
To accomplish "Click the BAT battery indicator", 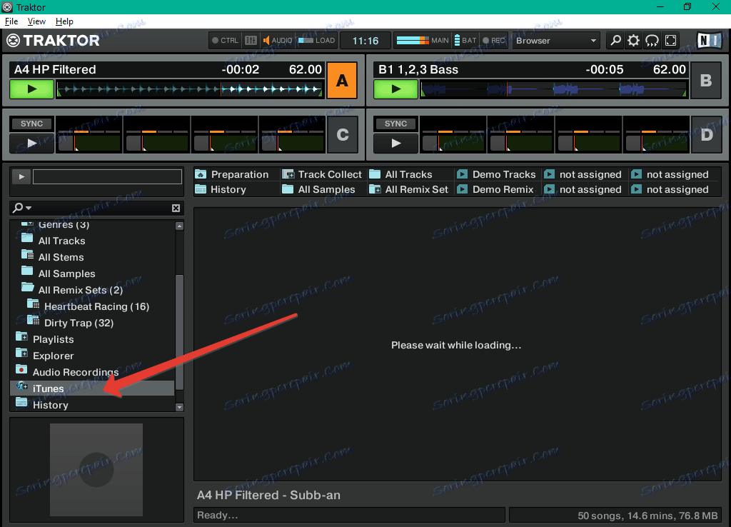I will (x=465, y=41).
